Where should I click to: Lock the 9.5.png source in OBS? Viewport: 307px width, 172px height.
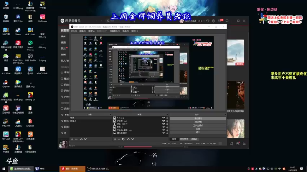click(167, 118)
